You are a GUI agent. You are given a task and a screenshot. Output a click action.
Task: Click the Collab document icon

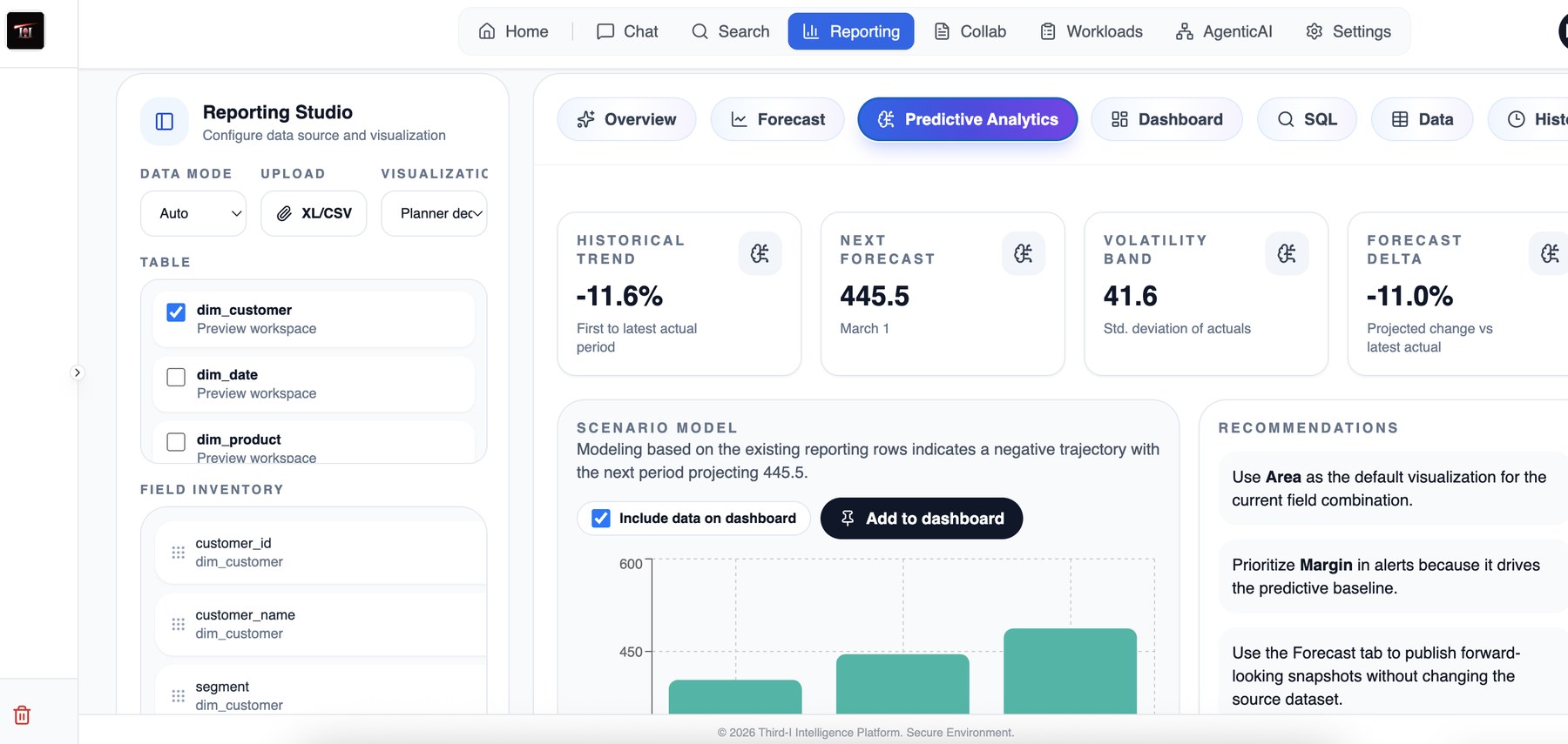click(x=942, y=31)
